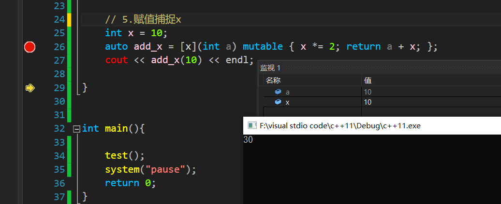The width and height of the screenshot is (501, 204).
Task: Click line number 26 in the gutter
Action: point(59,47)
